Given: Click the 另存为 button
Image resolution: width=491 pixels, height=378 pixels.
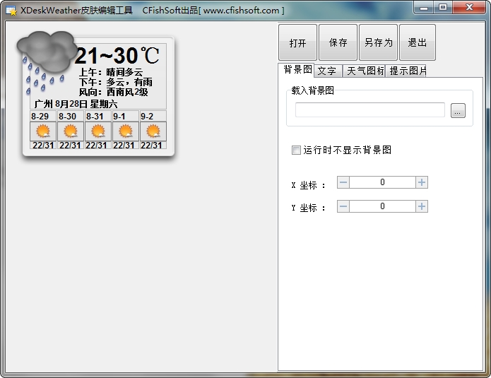Looking at the screenshot, I should [378, 42].
